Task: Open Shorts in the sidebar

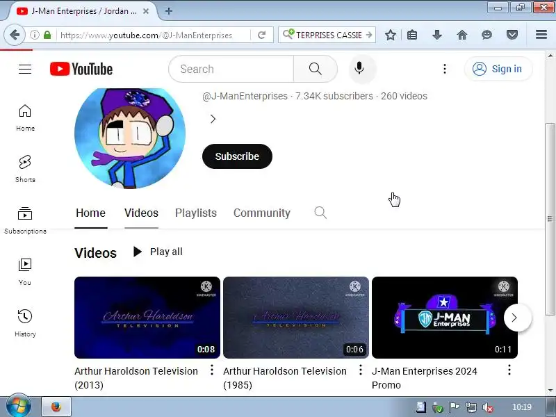Action: pos(25,169)
